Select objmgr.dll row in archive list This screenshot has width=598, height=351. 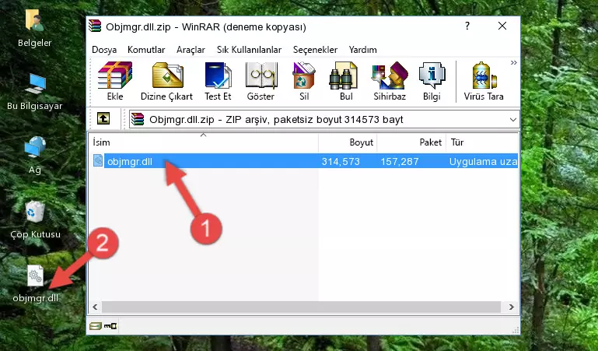click(304, 161)
